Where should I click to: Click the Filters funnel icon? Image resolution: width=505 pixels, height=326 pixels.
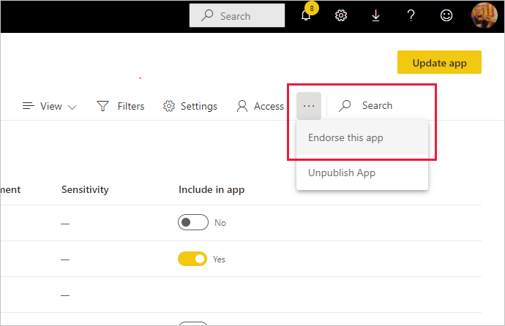point(103,106)
